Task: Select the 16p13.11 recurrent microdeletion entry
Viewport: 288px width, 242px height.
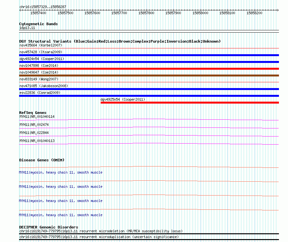Action: [101, 231]
